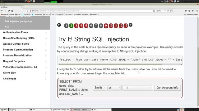Open a new browser tab with plus button

pyautogui.click(x=25, y=7)
